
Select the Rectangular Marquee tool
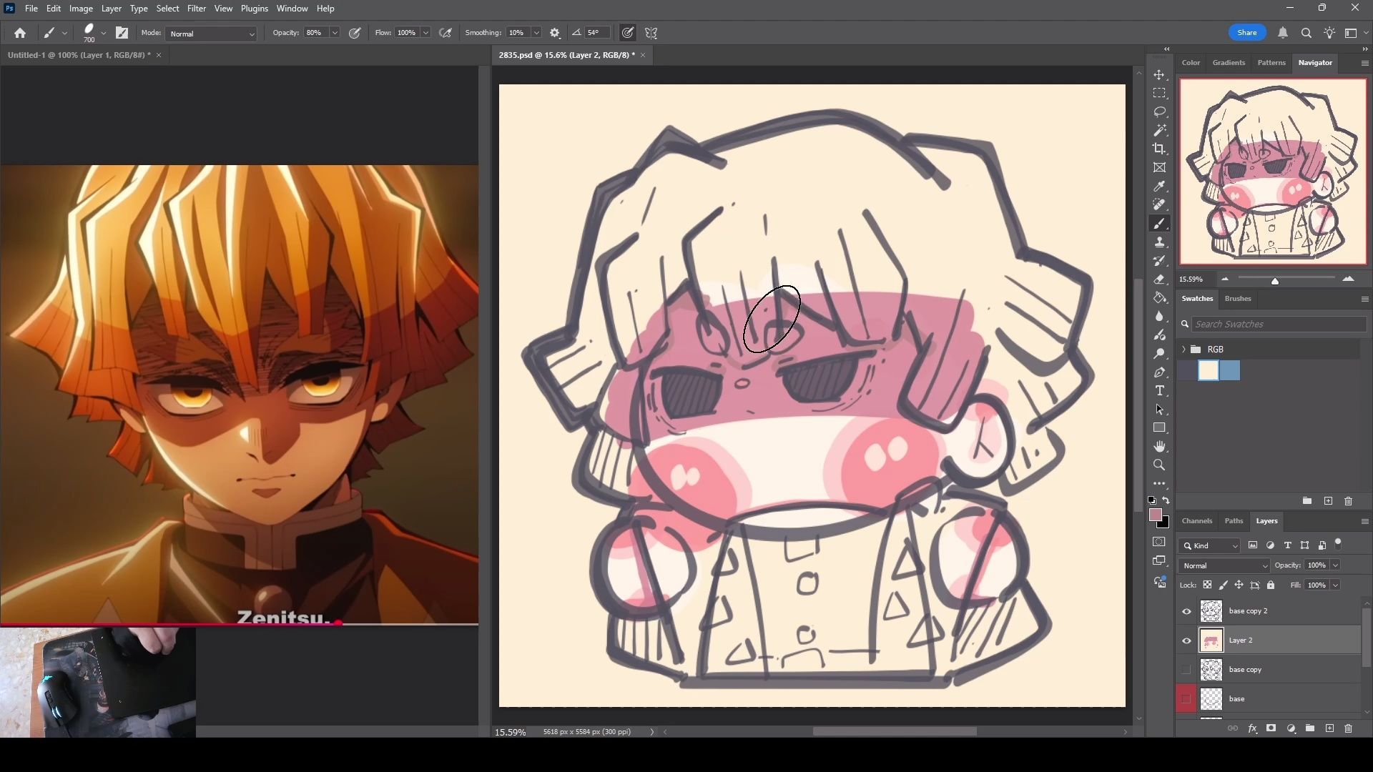pyautogui.click(x=1159, y=94)
